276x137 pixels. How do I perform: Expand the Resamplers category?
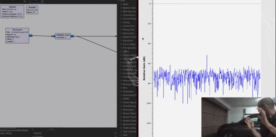coord(128,109)
